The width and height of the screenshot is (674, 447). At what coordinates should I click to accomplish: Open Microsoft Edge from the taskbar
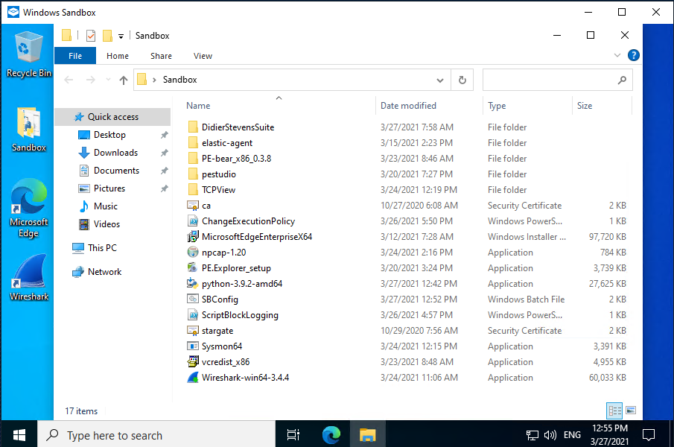331,435
